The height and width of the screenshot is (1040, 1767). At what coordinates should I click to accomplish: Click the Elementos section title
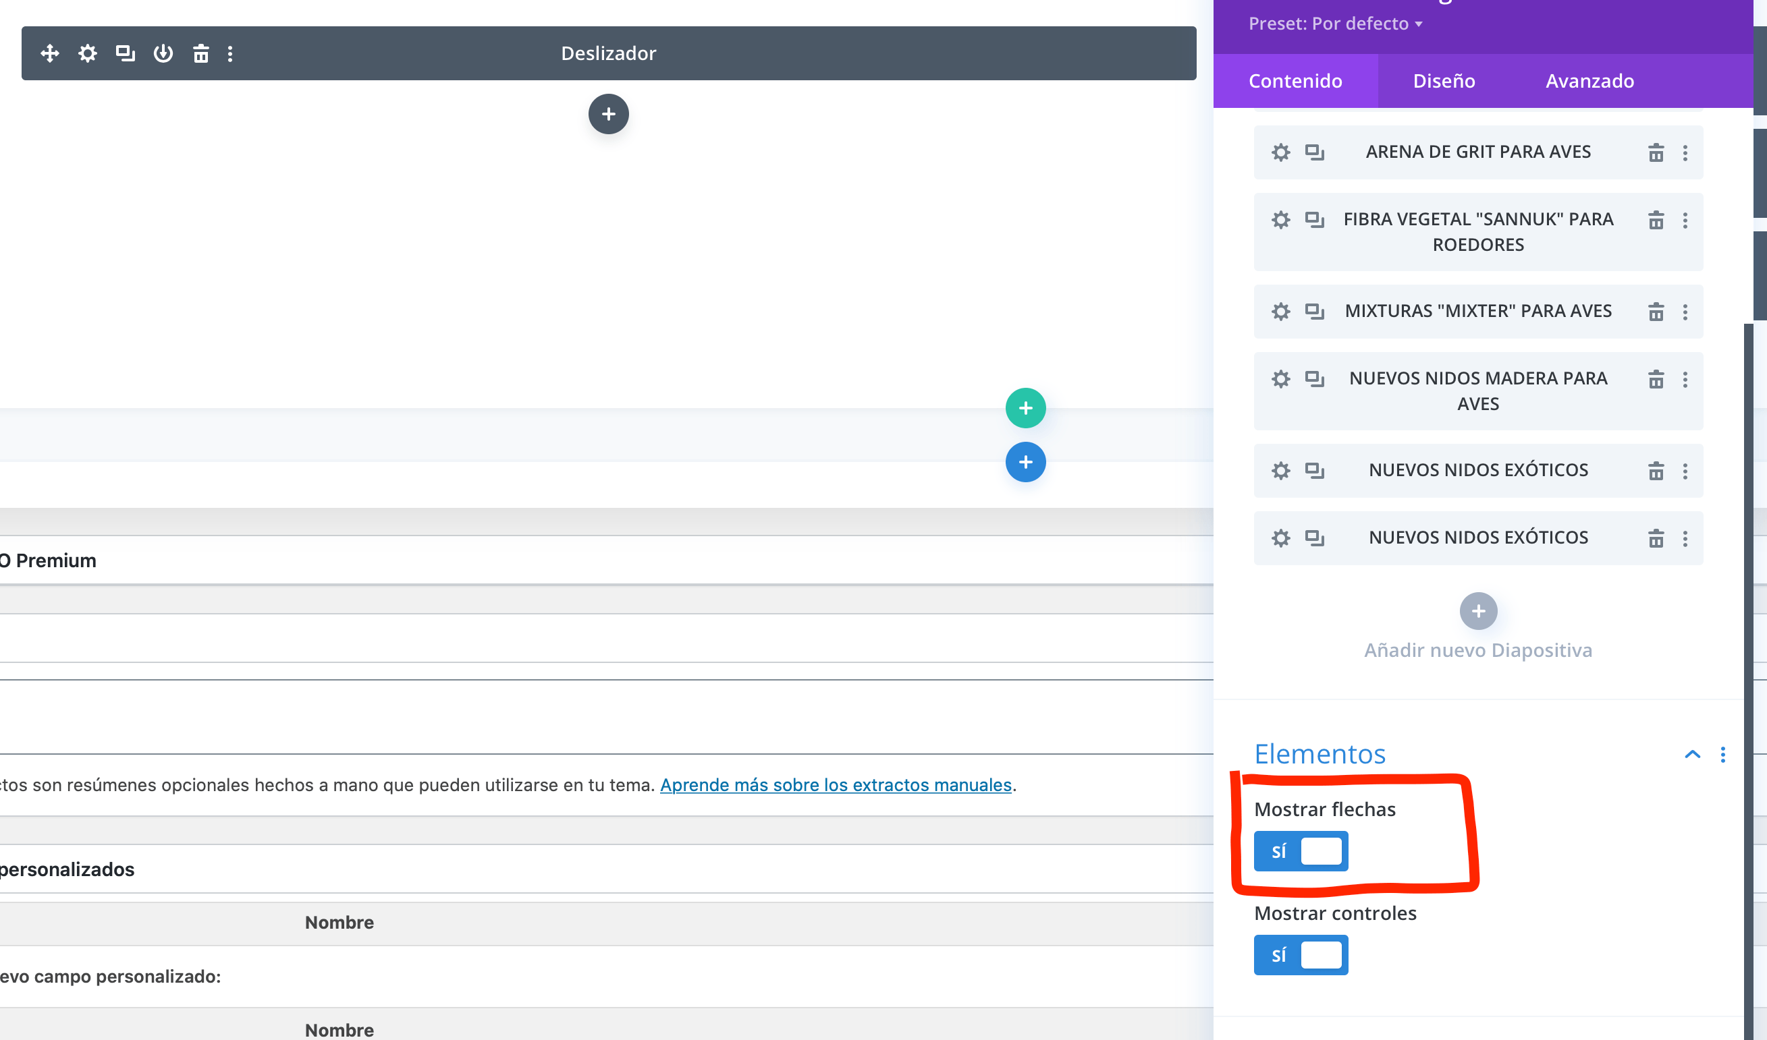(1320, 754)
